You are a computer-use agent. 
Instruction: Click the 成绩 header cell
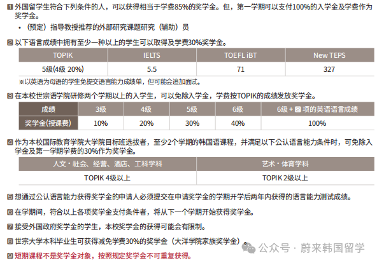pos(48,109)
